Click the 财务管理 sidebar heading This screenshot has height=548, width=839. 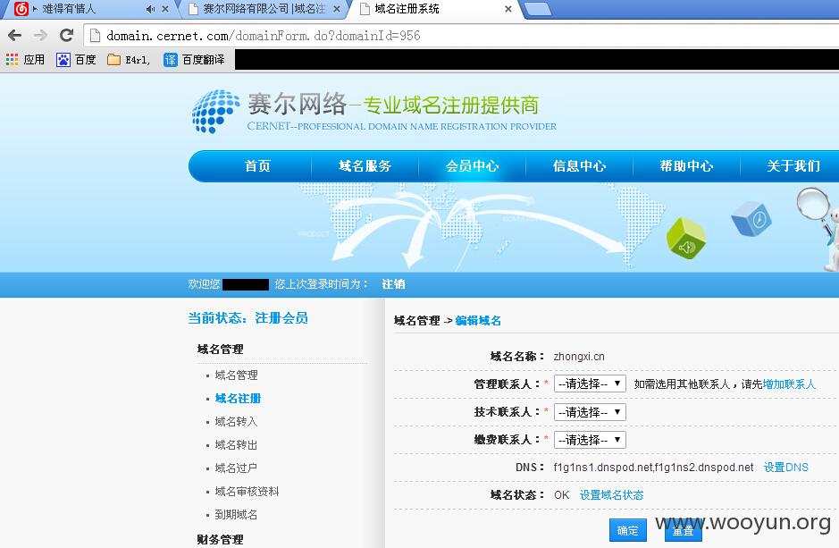point(220,539)
